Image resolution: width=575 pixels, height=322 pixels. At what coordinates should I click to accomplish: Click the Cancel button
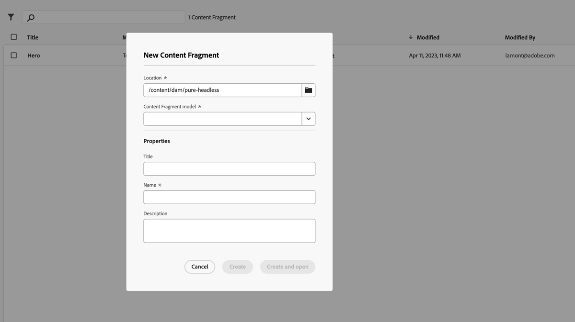coord(200,266)
